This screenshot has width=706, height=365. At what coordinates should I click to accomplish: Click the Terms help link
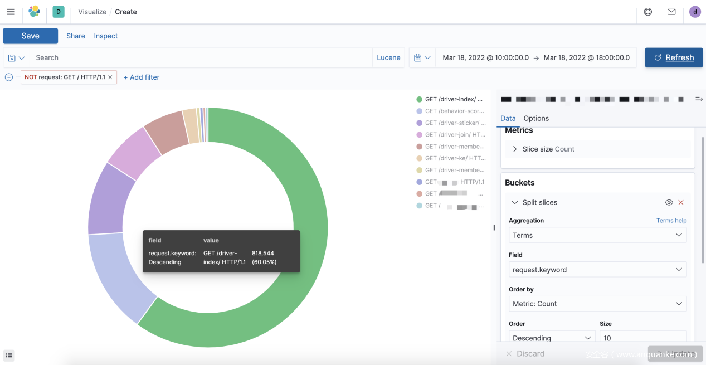pyautogui.click(x=671, y=221)
